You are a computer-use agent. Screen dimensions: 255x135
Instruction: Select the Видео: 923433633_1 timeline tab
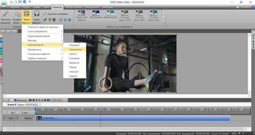coord(29,105)
